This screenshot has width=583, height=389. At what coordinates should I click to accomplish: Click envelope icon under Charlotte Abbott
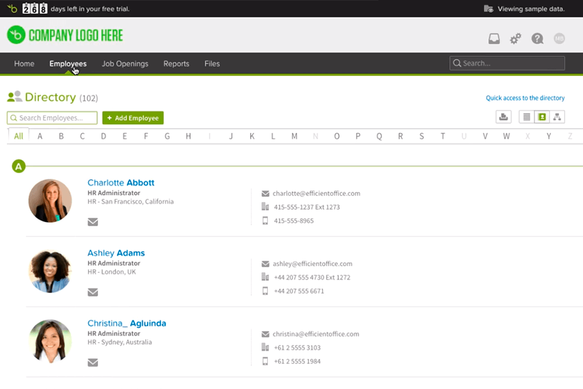[x=92, y=222]
